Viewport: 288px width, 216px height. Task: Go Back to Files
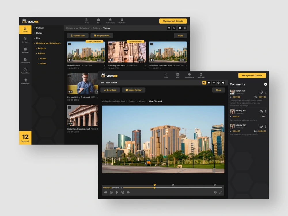[x=109, y=83]
